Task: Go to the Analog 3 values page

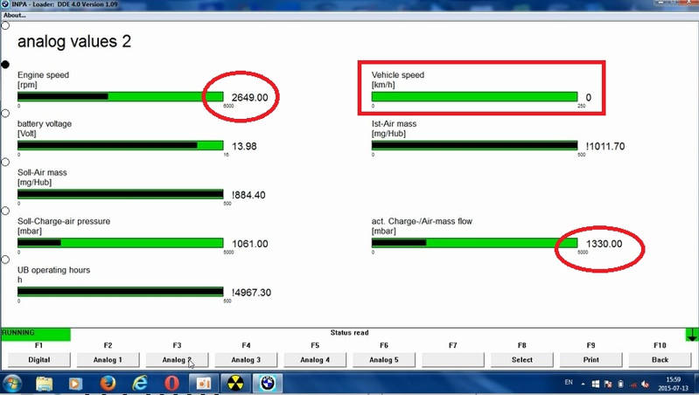Action: tap(245, 359)
